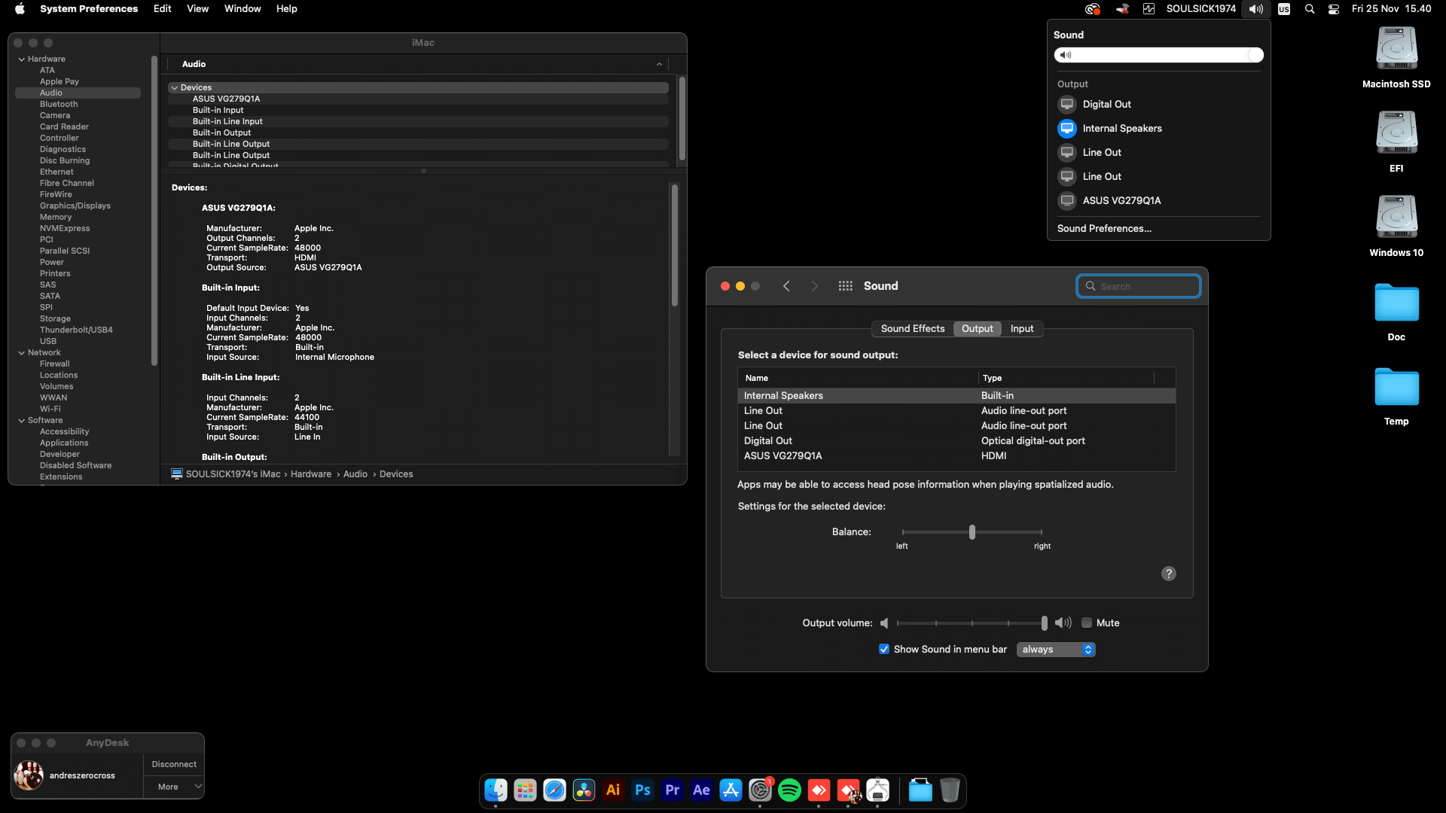
Task: Open the Edit menu
Action: pos(162,9)
